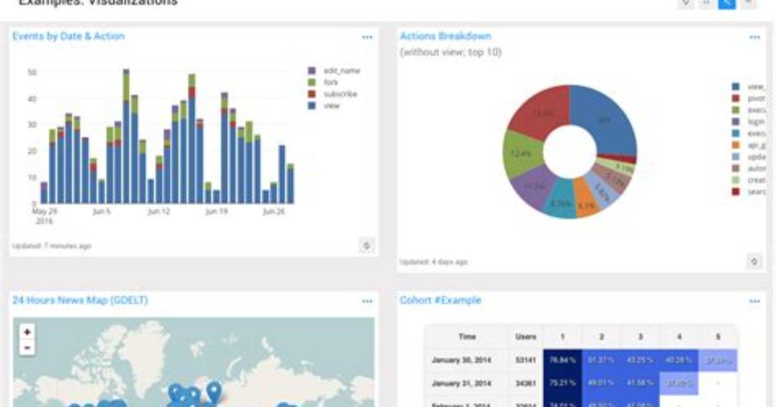
Task: Click the May 29 axis label on bar chart
Action: 45,216
